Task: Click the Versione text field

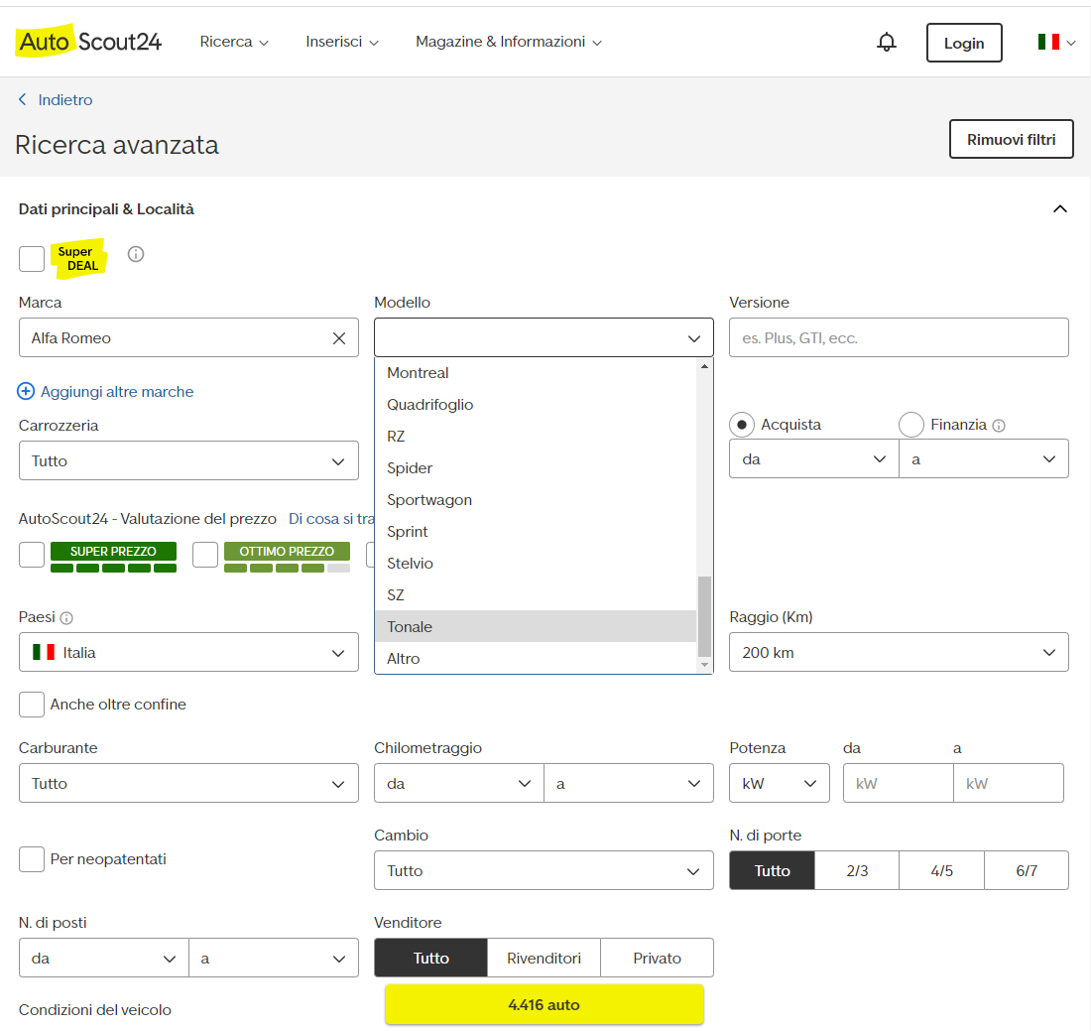Action: point(899,338)
